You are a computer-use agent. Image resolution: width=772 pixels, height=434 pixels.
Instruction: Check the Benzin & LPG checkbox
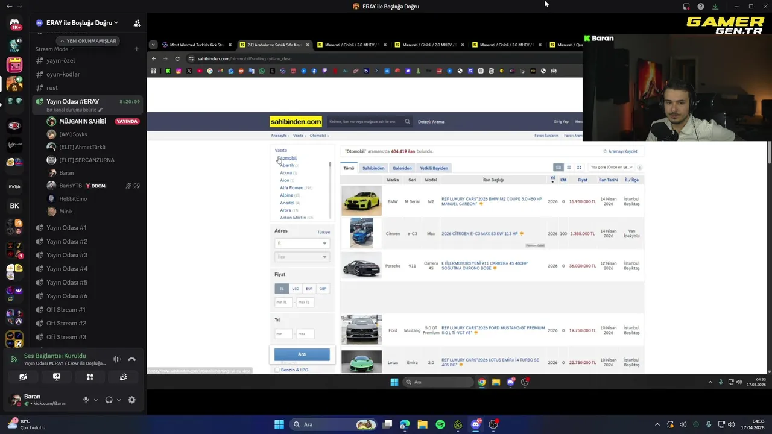(277, 370)
